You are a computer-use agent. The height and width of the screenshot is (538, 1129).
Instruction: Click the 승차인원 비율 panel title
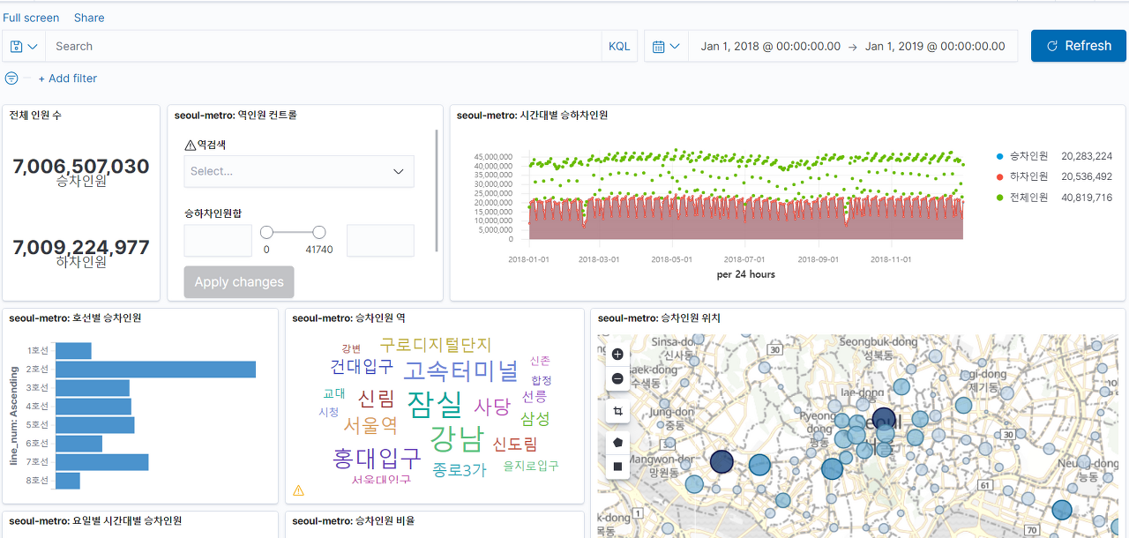tap(354, 521)
